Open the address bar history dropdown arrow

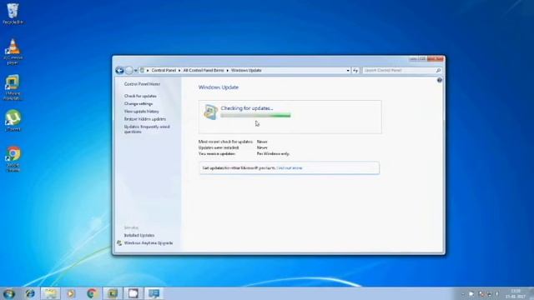[x=348, y=70]
